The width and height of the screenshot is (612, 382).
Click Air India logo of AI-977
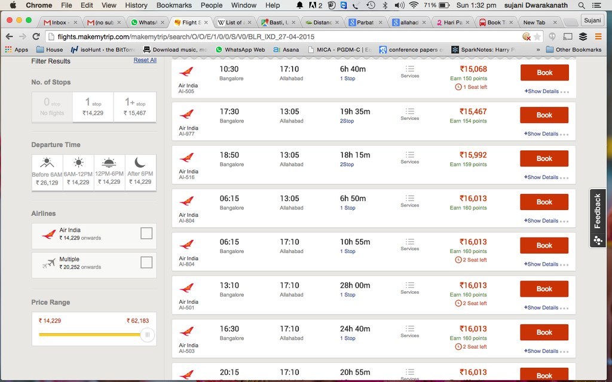point(186,114)
